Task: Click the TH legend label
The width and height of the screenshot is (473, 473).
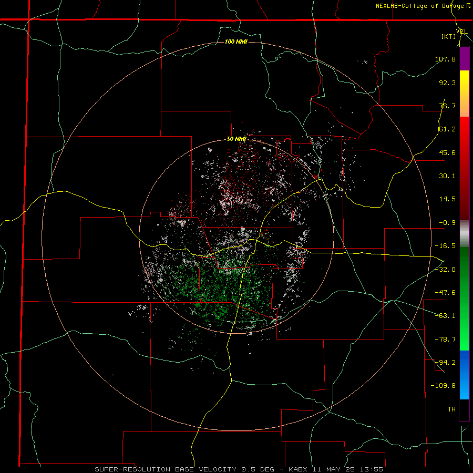Action: (x=451, y=409)
